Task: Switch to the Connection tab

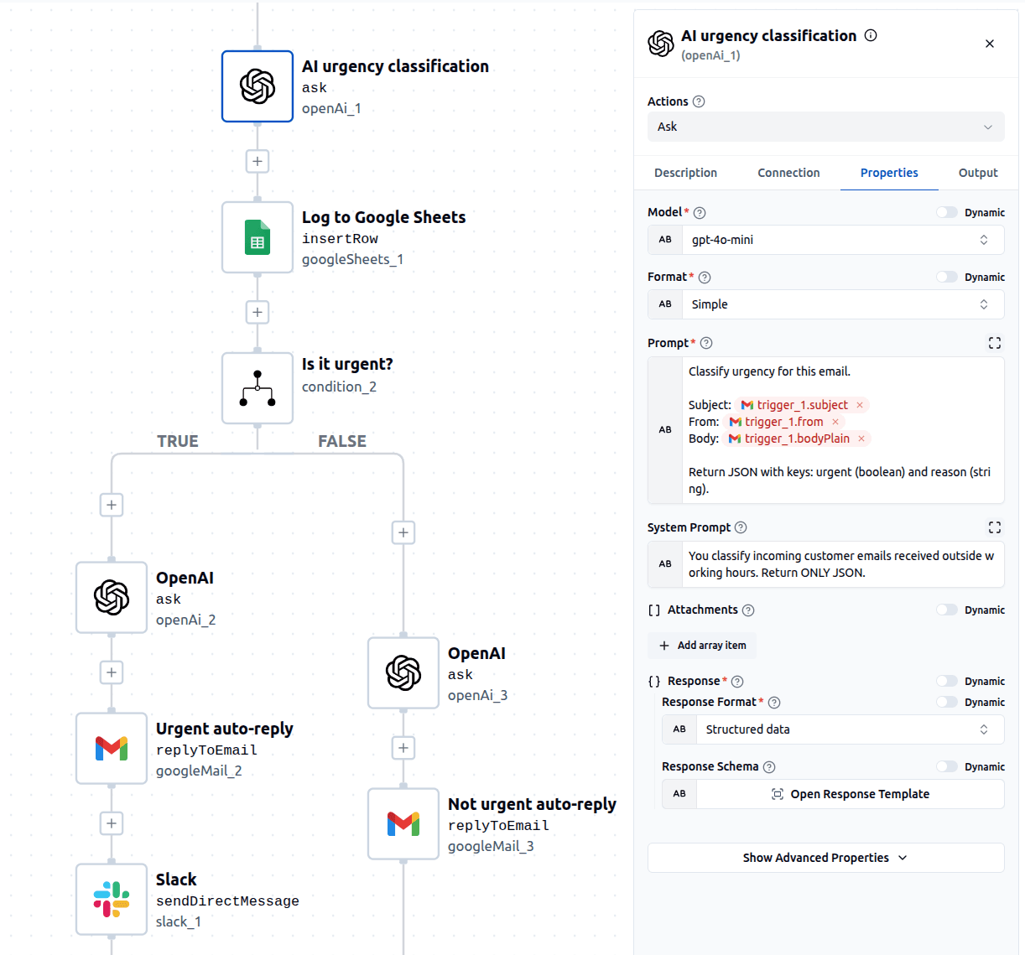Action: click(788, 173)
